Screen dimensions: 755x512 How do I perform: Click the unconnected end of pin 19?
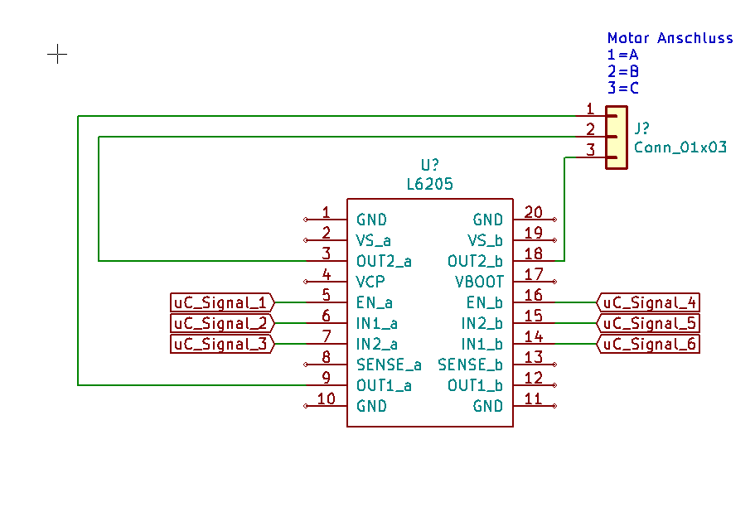(554, 240)
